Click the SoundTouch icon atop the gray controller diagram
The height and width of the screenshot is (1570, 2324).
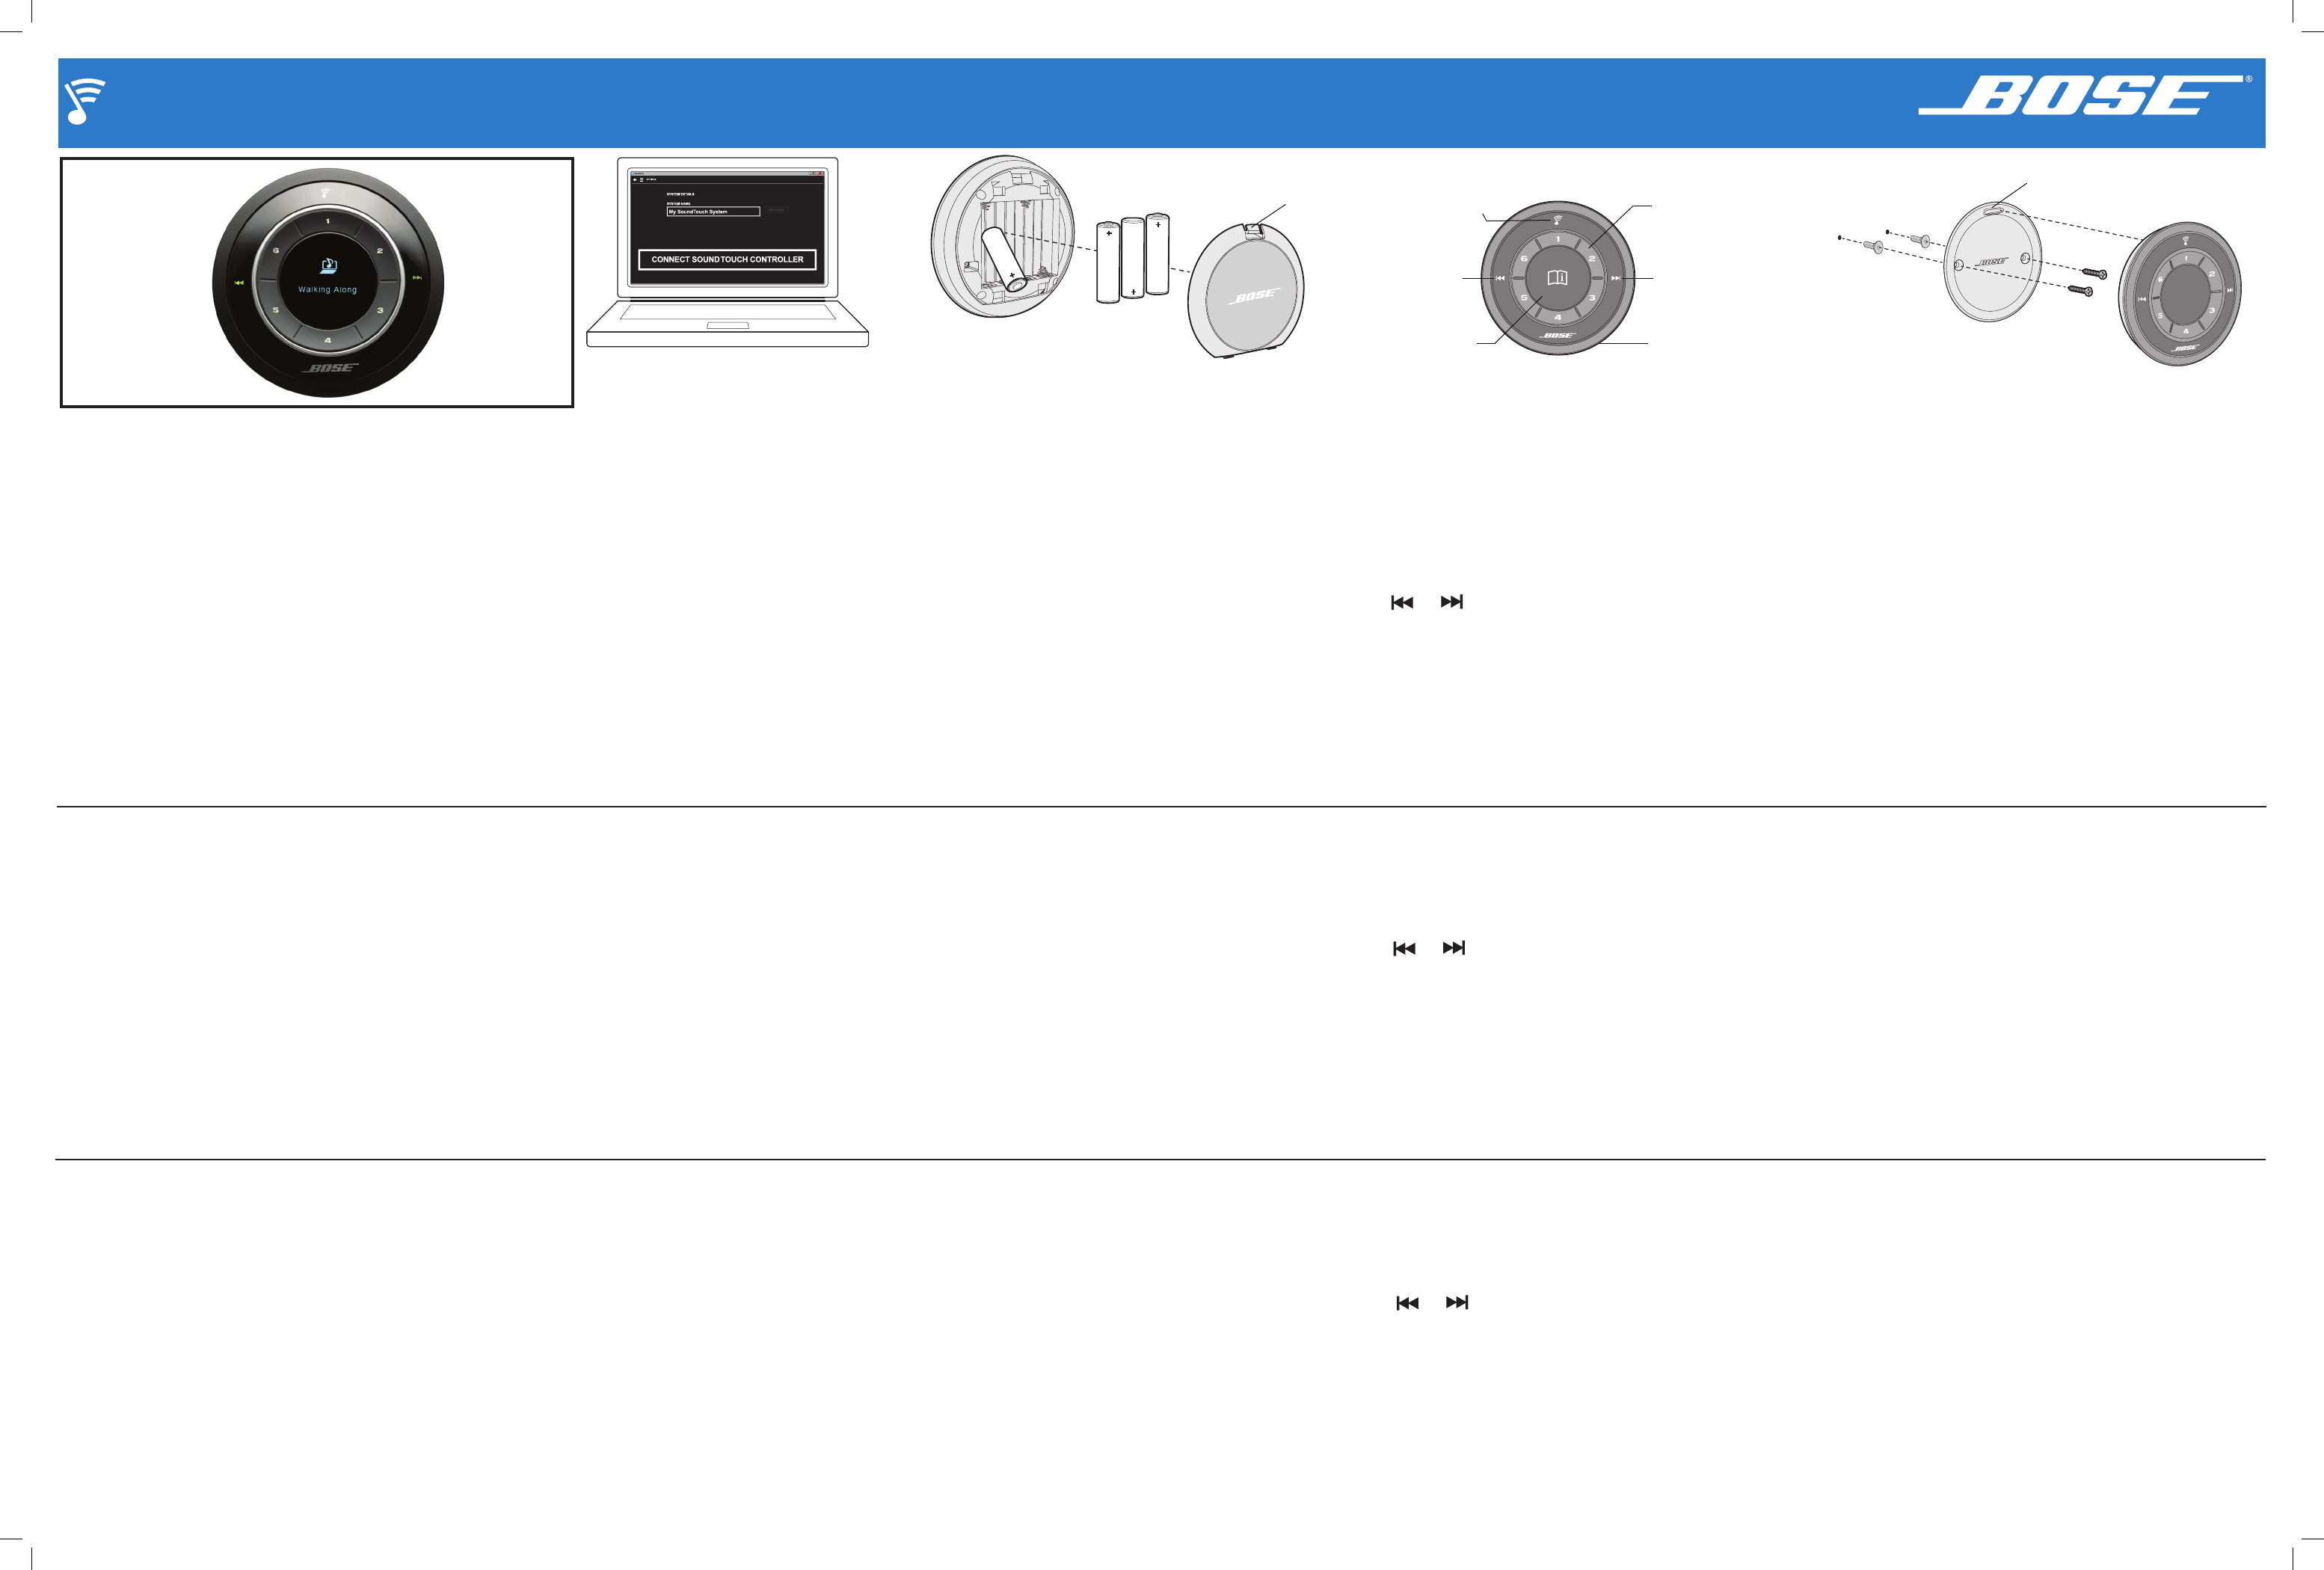(x=1557, y=220)
